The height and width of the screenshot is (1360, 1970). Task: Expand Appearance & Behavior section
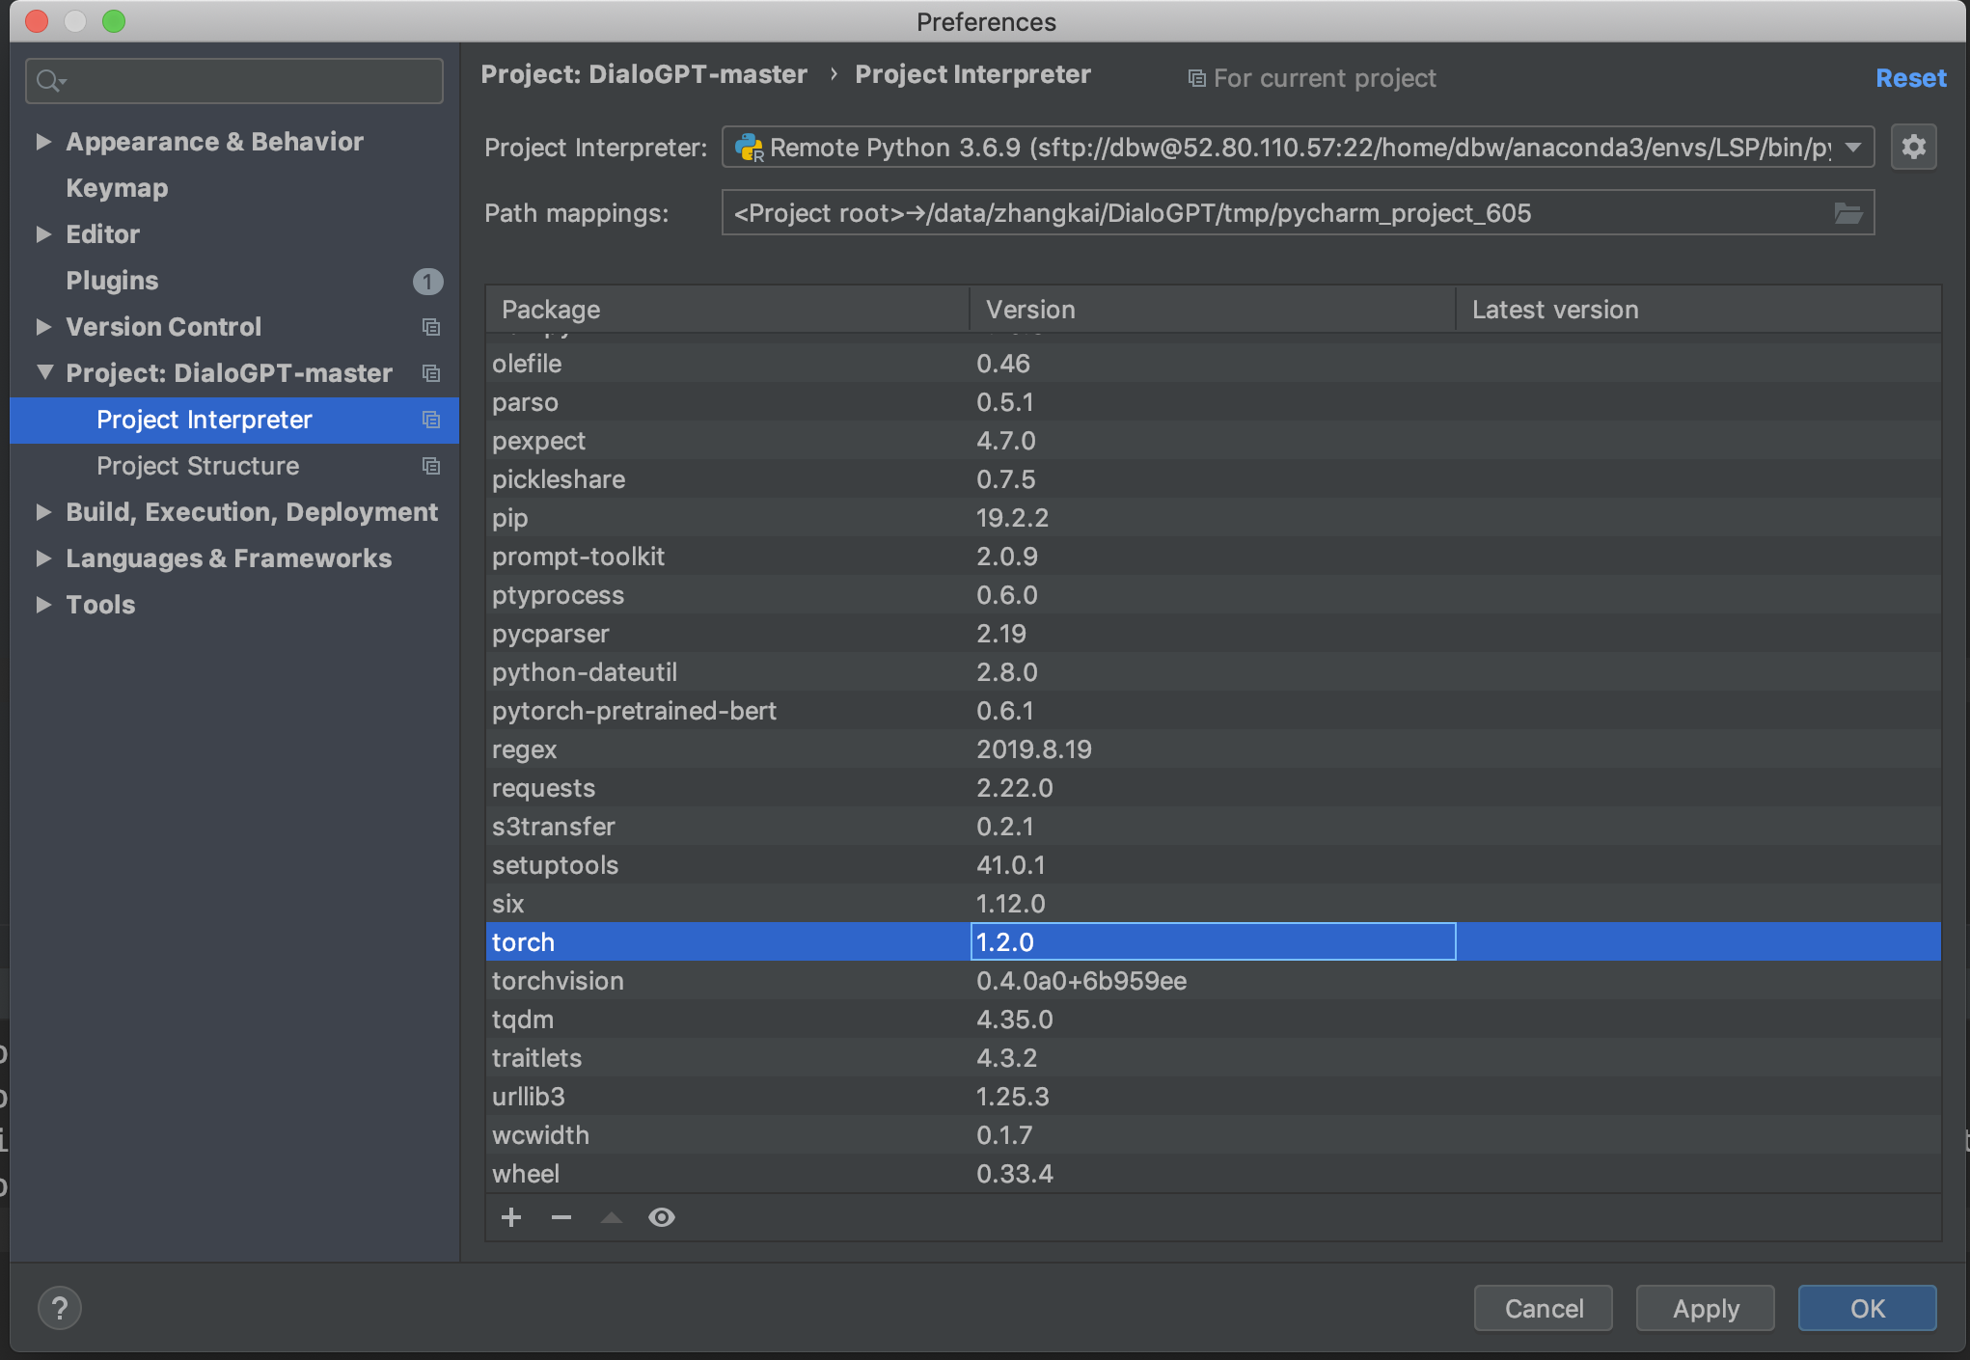tap(43, 142)
